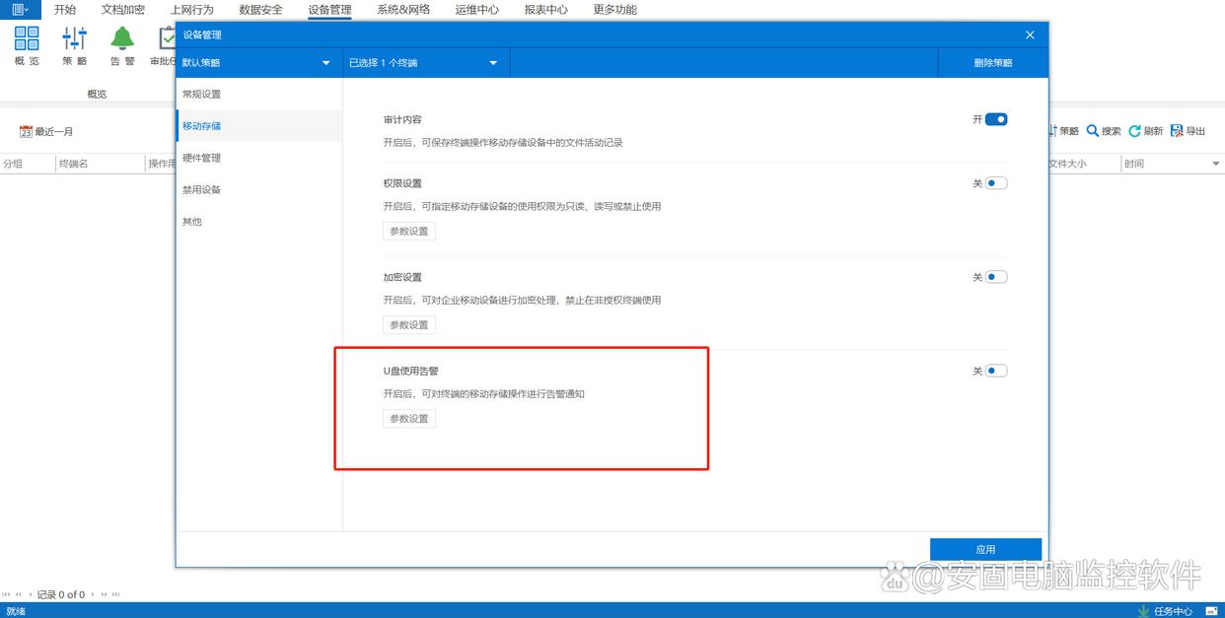Open the 审批 approval checklist icon

167,39
